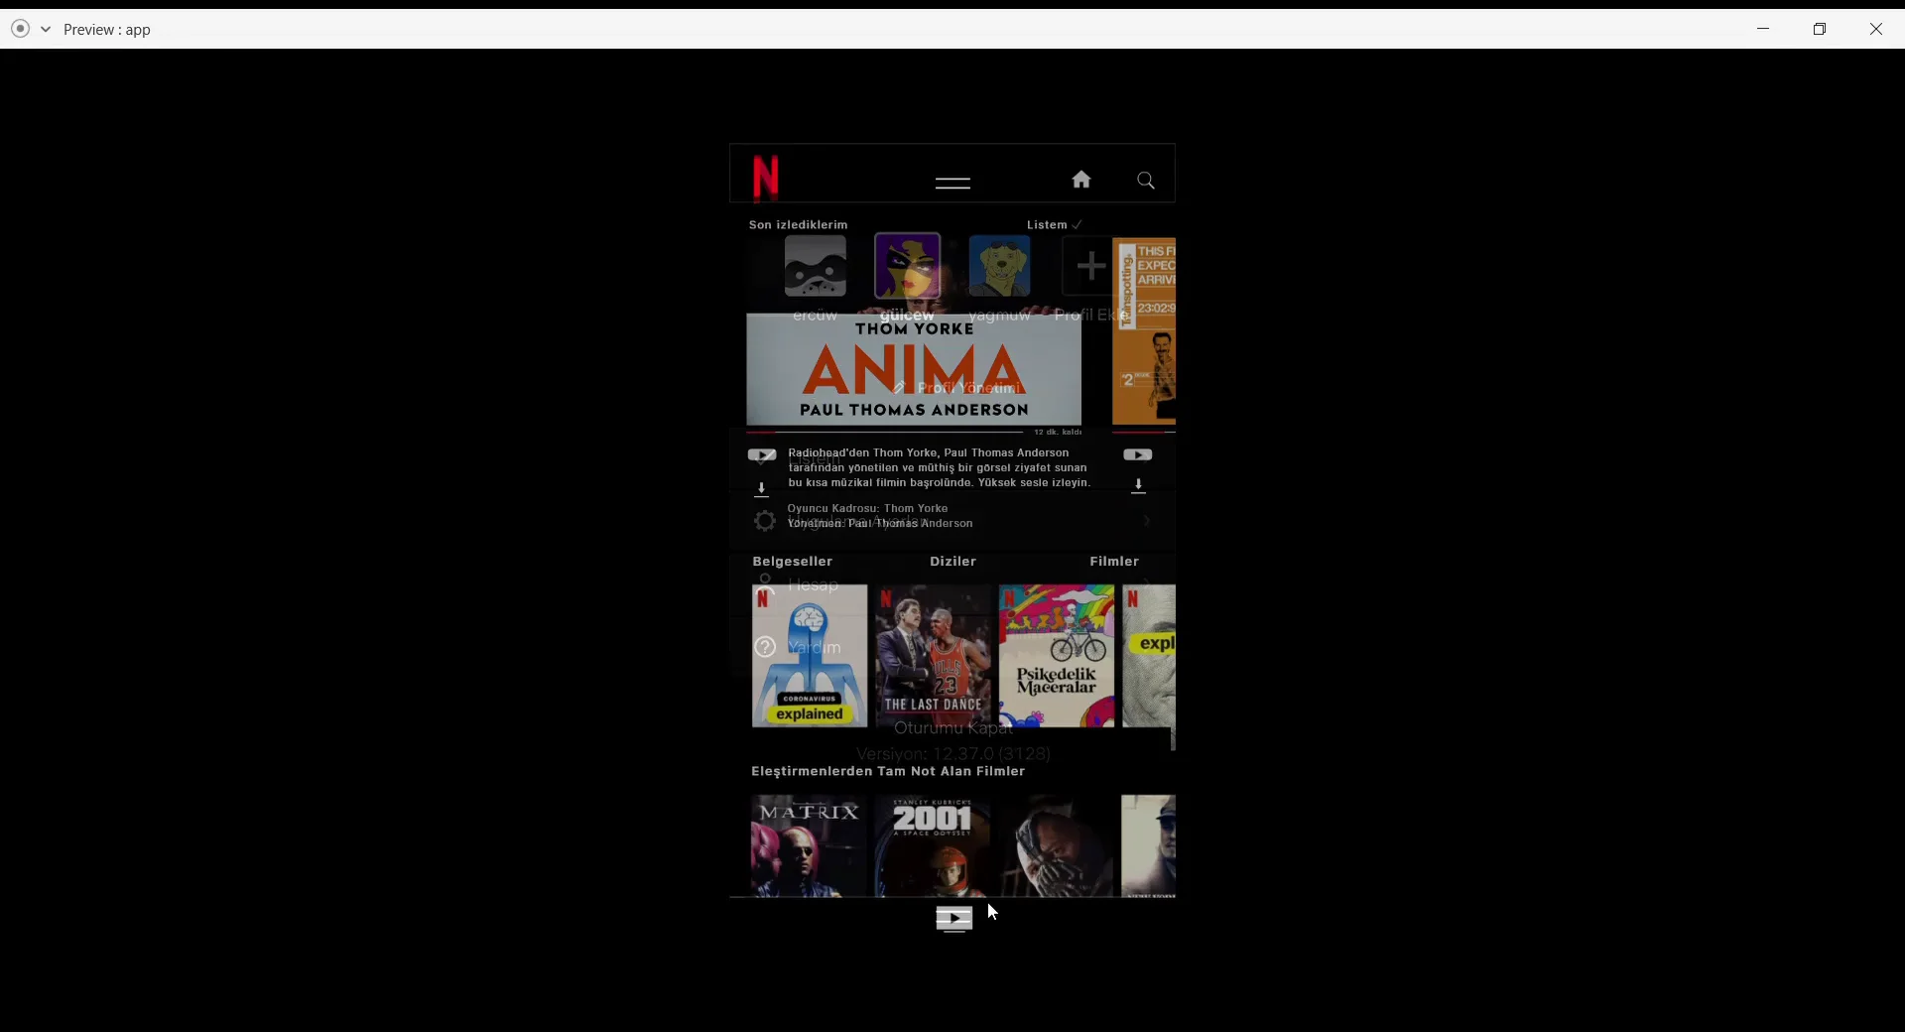Download Anima with the download arrow icon
The height and width of the screenshot is (1032, 1905).
(x=761, y=489)
